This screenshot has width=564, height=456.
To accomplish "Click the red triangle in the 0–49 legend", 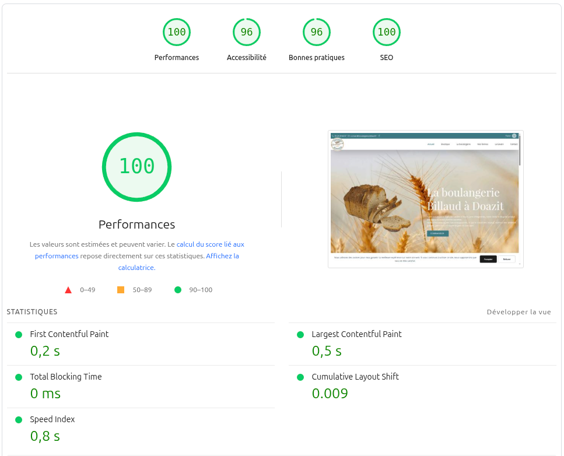I will tap(68, 289).
